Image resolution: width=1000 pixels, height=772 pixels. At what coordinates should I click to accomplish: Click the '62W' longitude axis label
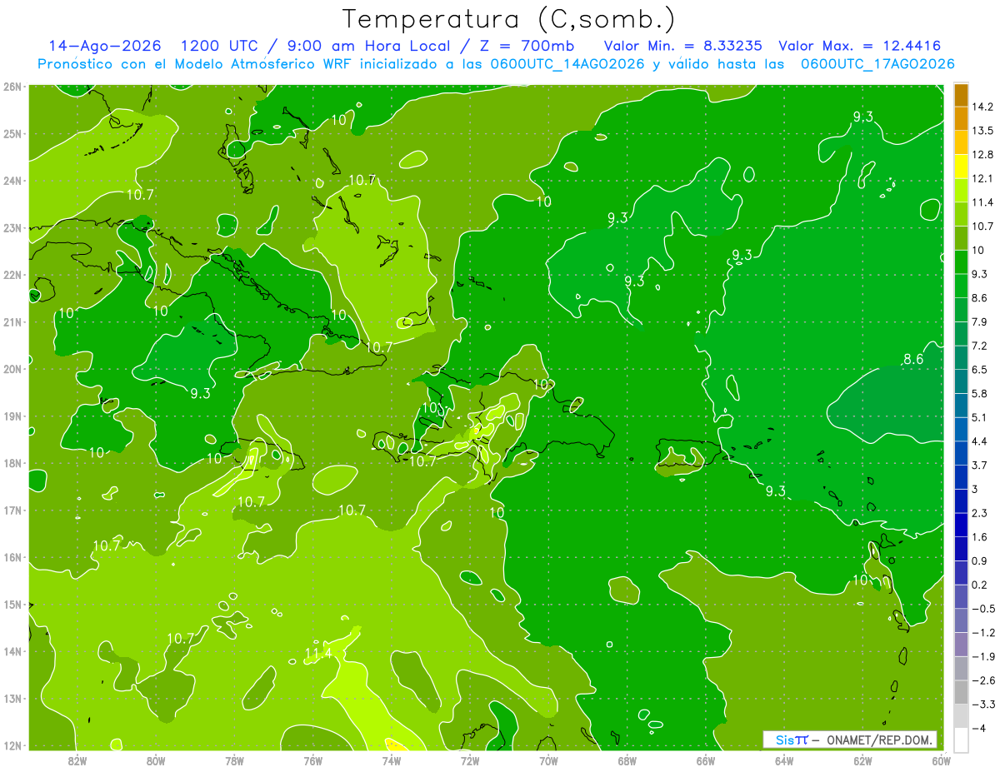(862, 760)
